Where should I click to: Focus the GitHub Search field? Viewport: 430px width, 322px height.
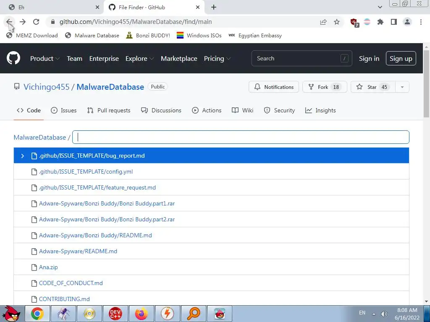pyautogui.click(x=302, y=58)
